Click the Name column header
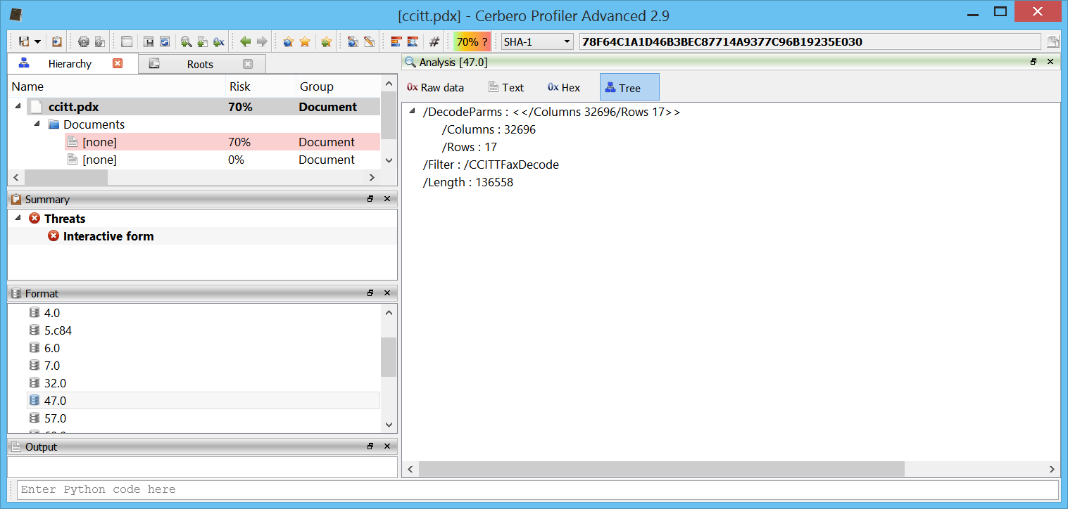The height and width of the screenshot is (509, 1068). click(116, 86)
